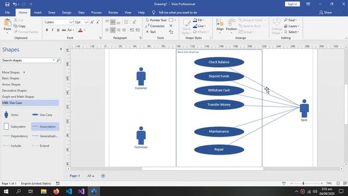Open Visio from the Windows taskbar
The height and width of the screenshot is (196, 348).
click(94, 191)
